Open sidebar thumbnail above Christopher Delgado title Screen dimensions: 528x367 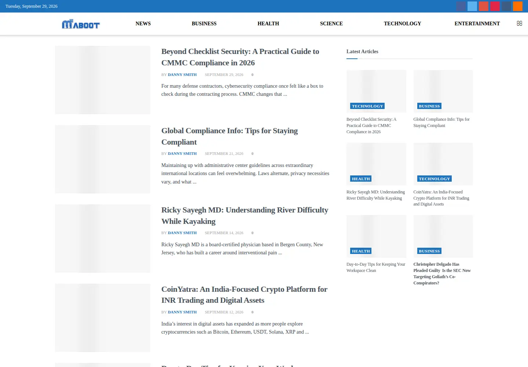coord(443,236)
